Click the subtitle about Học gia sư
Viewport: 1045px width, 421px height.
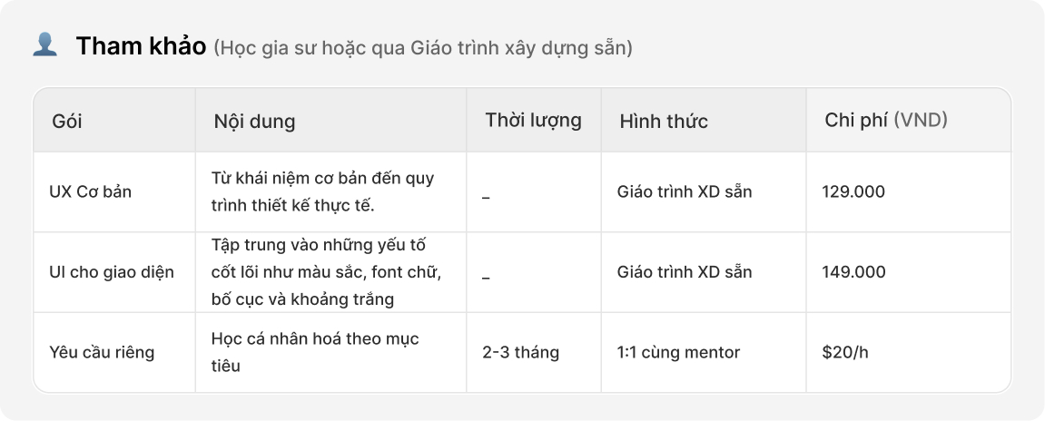click(423, 48)
